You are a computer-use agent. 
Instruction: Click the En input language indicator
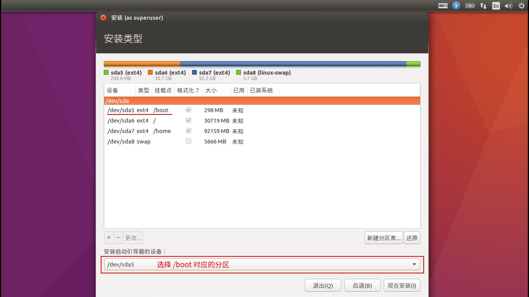496,6
